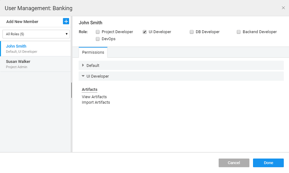Check the Backend Developer role checkbox

(239, 32)
